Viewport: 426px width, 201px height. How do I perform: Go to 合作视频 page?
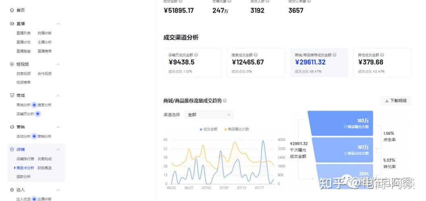[45, 74]
